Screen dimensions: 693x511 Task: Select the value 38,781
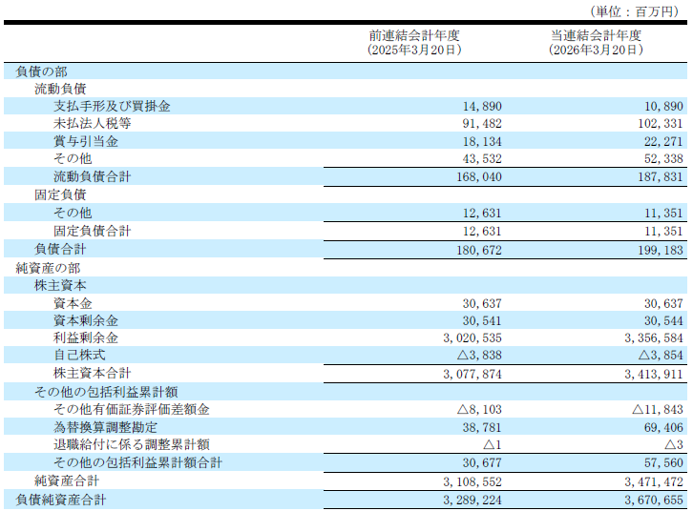(482, 428)
